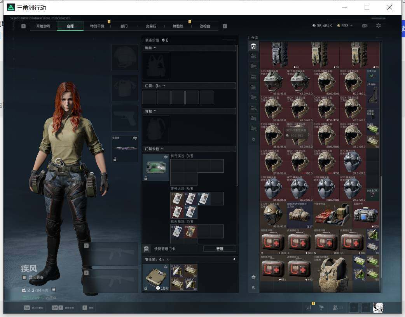
Task: Select the medical kit showing +651
Action: click(273, 268)
